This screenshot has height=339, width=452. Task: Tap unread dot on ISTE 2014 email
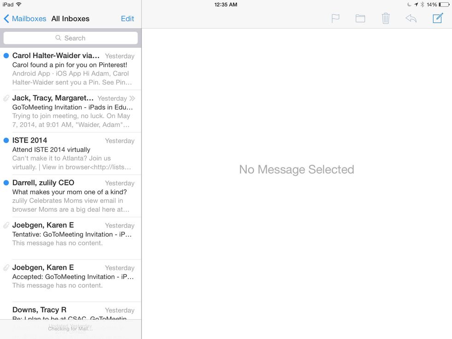tap(6, 141)
